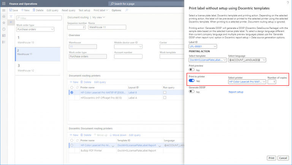
Task: Select the Docentric HP Color LaserJet row circle
Action: tap(72, 145)
